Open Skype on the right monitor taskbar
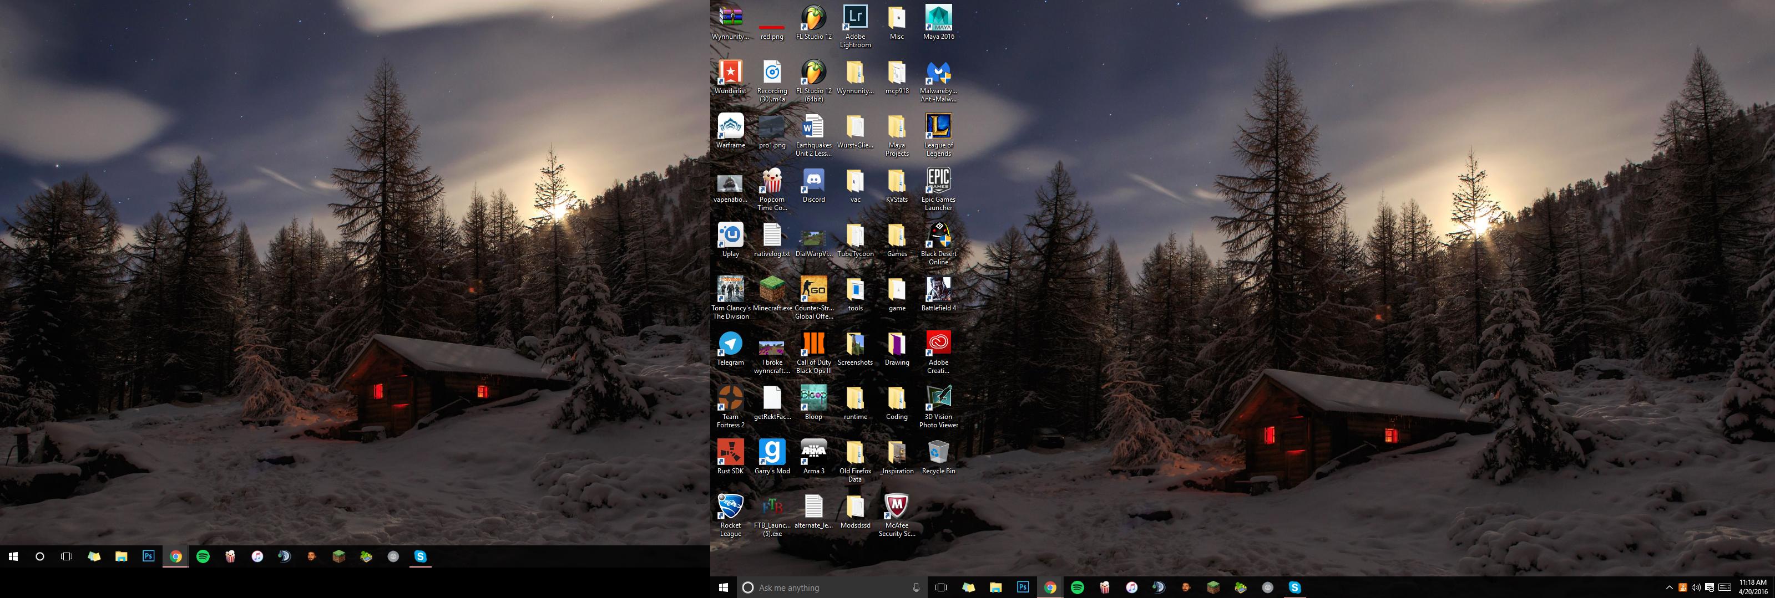Viewport: 1775px width, 598px height. tap(1294, 587)
